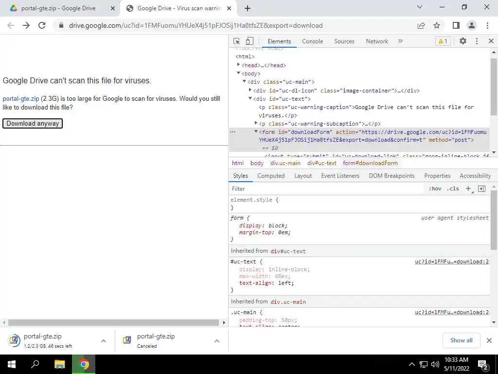Viewport: 498px width, 374px height.
Task: Click the warnings count badge in DevTools
Action: click(443, 41)
